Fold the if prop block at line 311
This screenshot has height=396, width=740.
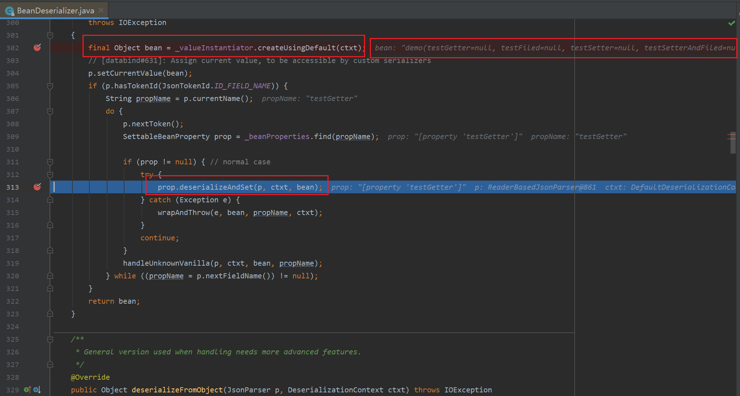(50, 162)
